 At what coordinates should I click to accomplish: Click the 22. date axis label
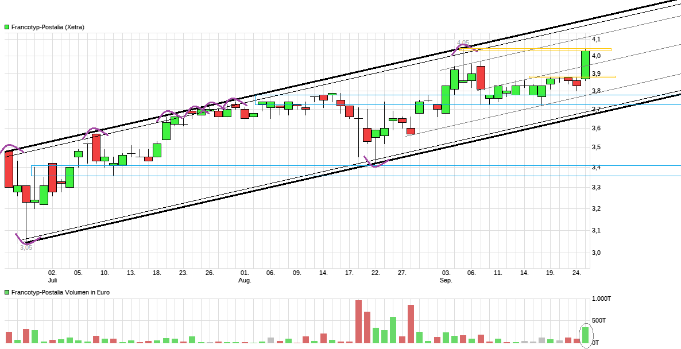click(376, 273)
